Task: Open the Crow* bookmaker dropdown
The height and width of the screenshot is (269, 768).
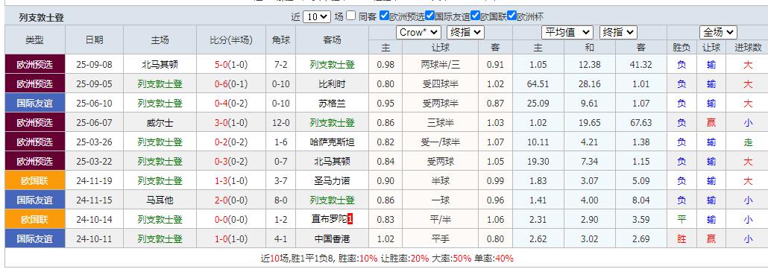Action: coord(419,32)
